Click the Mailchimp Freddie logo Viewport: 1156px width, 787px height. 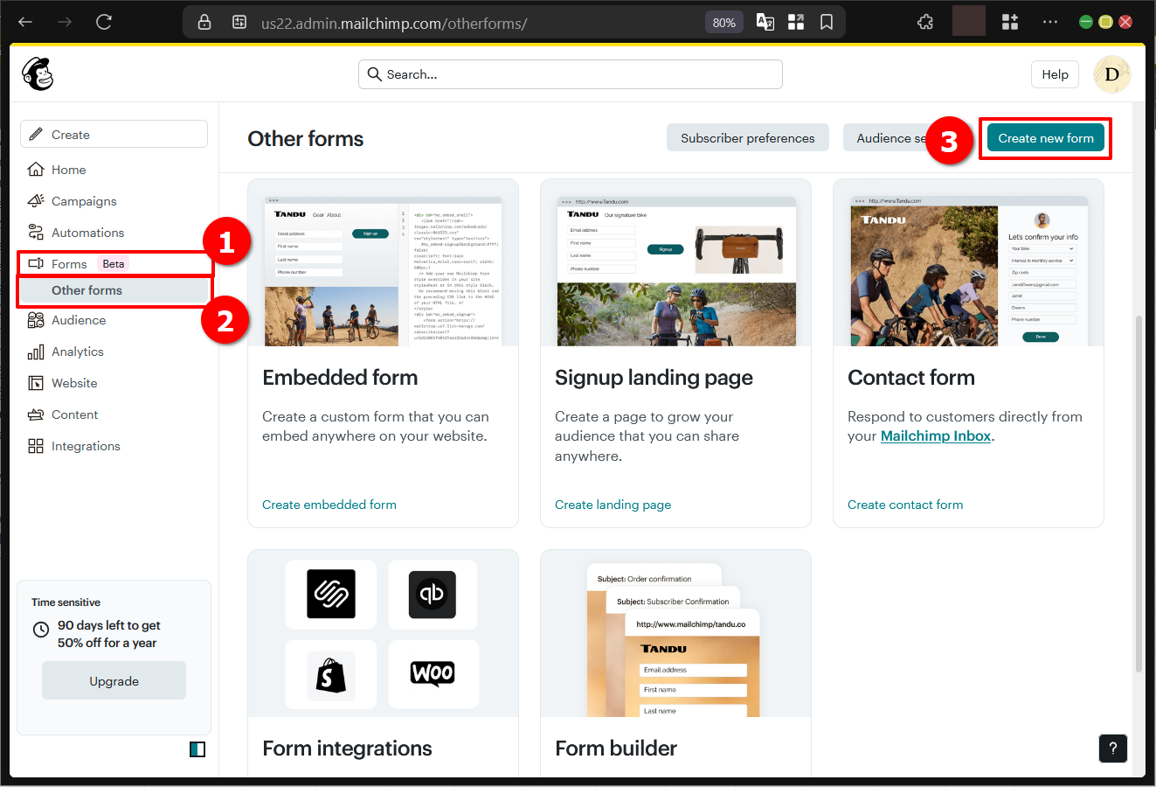[x=38, y=74]
